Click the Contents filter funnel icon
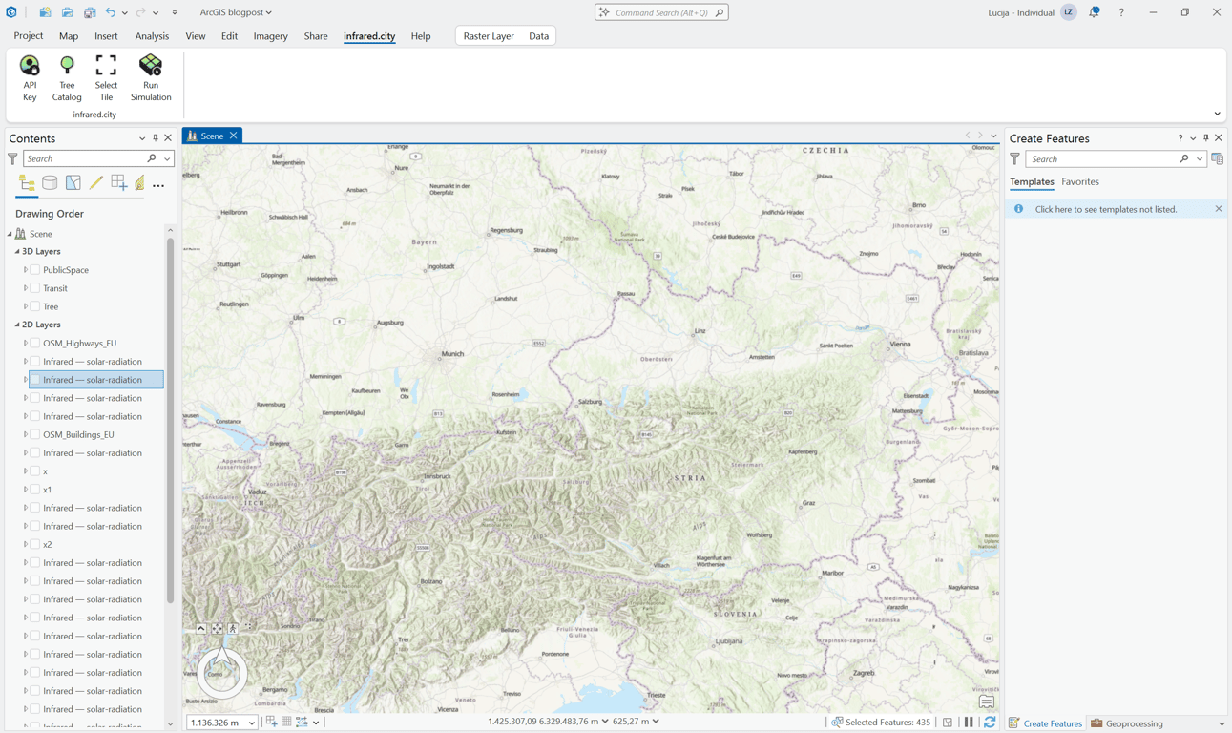This screenshot has width=1232, height=733. [x=12, y=158]
